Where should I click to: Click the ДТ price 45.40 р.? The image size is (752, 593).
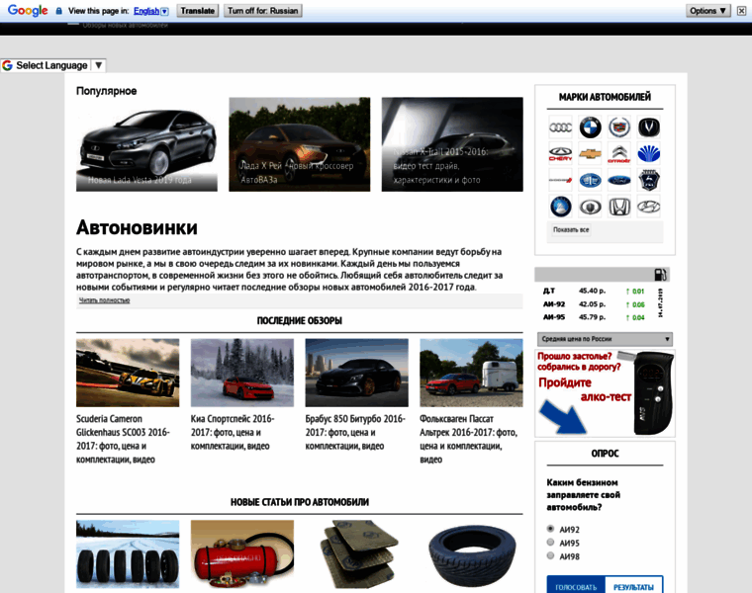click(x=592, y=291)
